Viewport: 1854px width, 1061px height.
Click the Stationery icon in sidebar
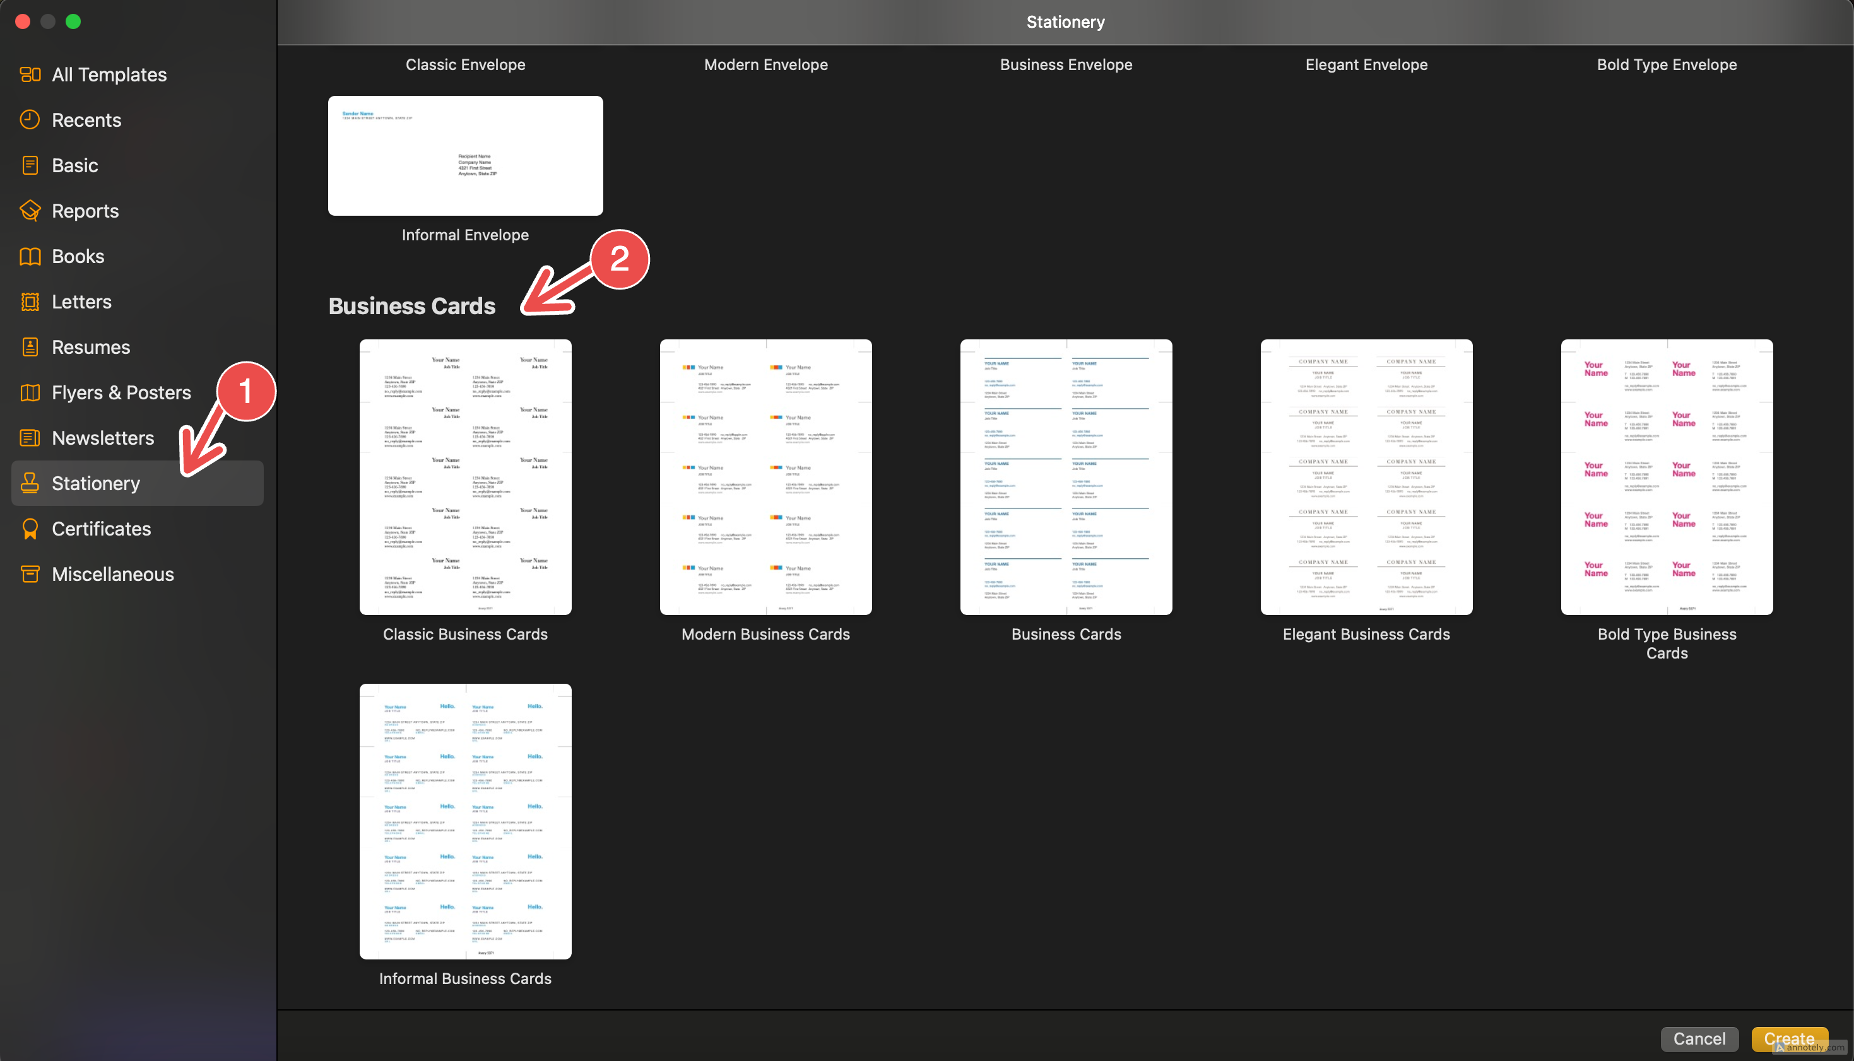coord(30,482)
